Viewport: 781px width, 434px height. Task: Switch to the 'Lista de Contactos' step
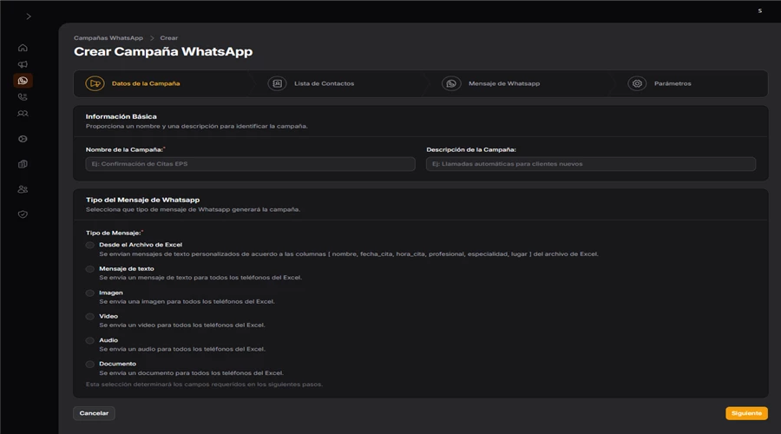(324, 83)
